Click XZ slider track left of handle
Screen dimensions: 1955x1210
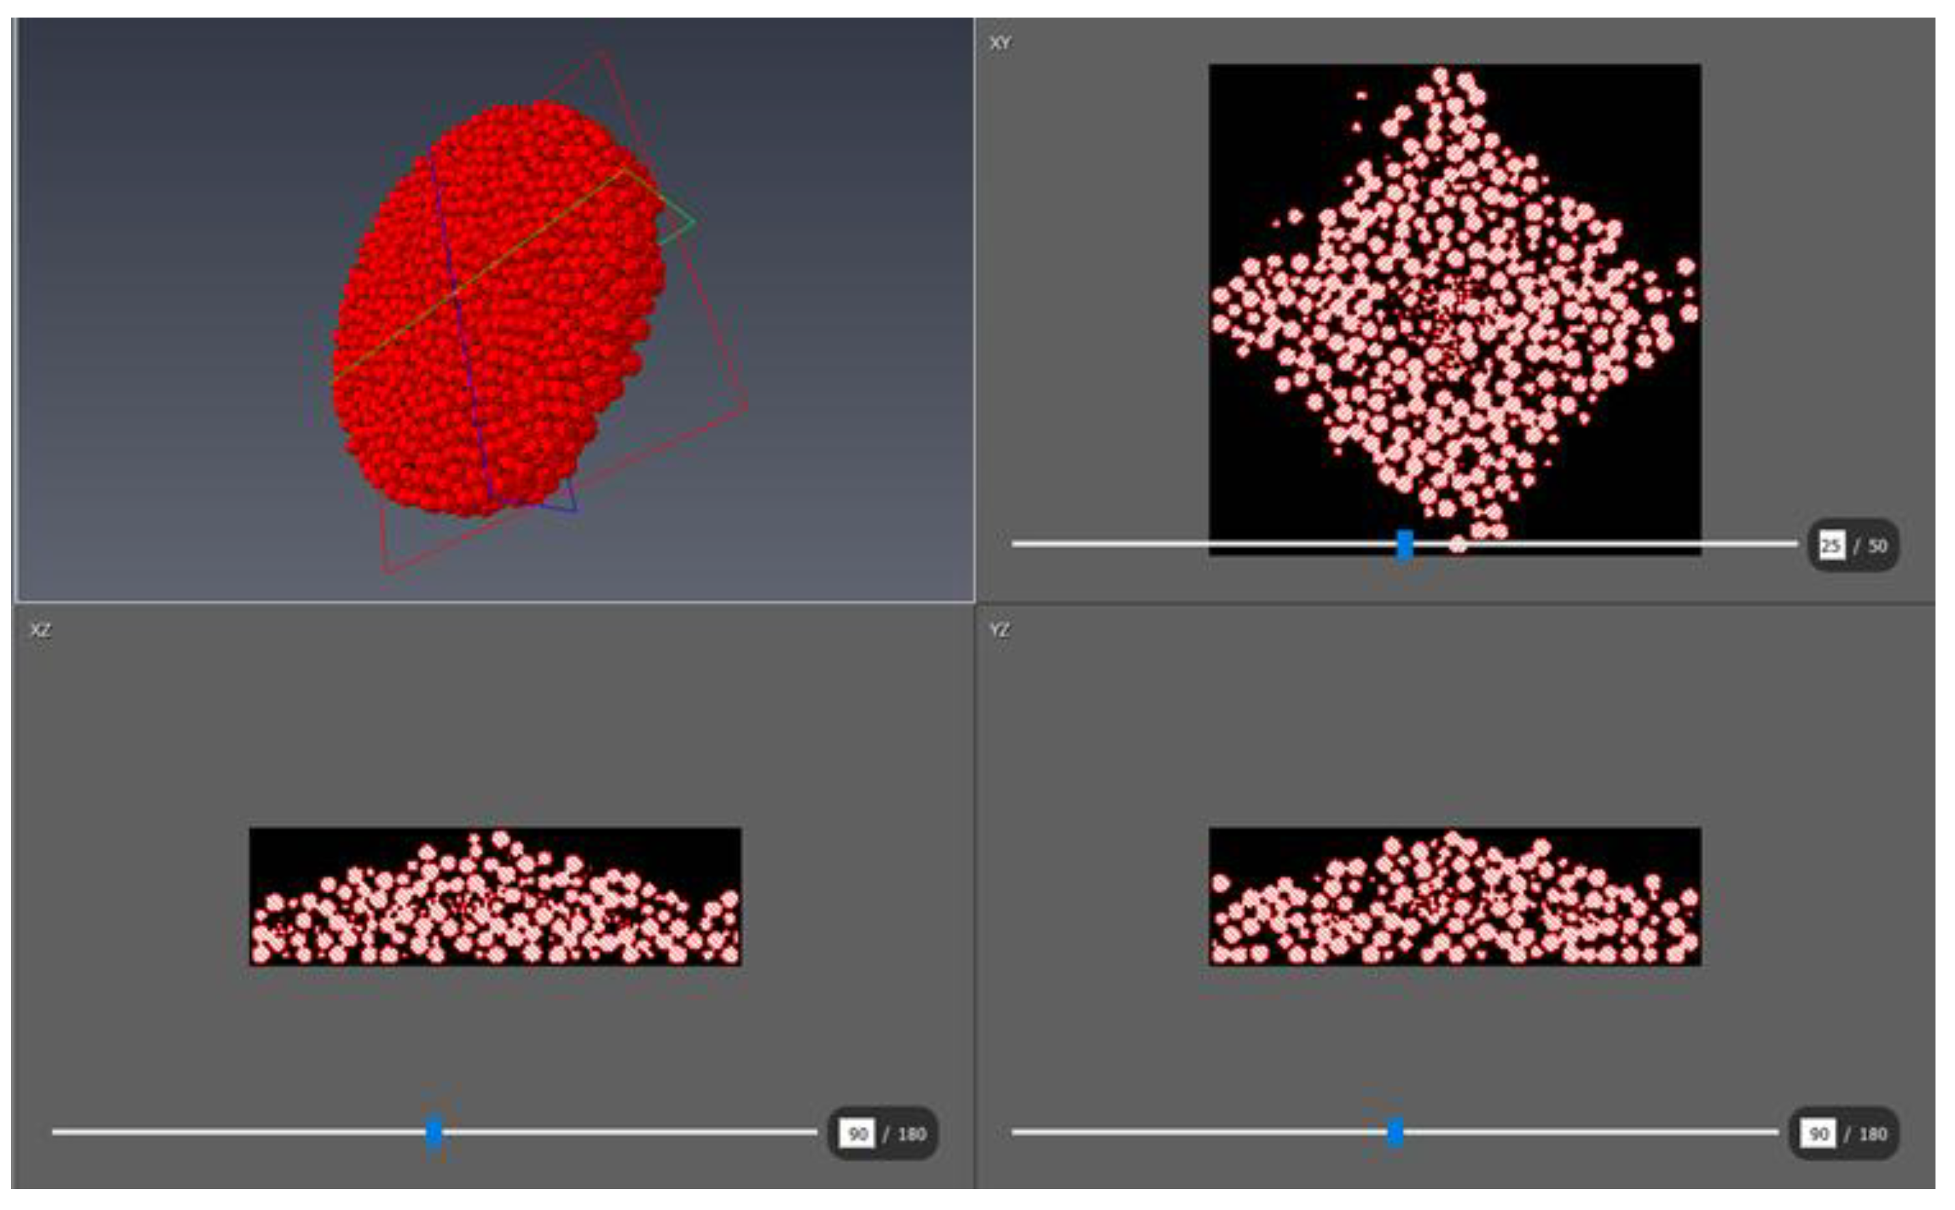(240, 1133)
